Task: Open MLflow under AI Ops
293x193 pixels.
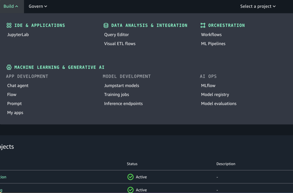Action: [x=208, y=86]
